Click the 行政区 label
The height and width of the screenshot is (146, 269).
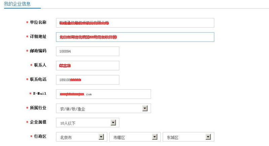[40, 136]
